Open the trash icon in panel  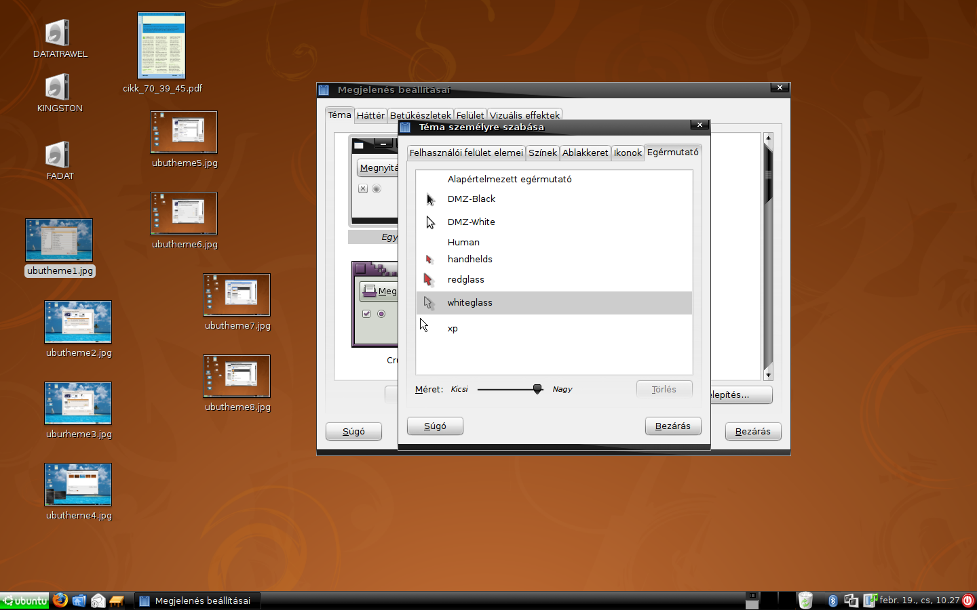click(x=805, y=601)
